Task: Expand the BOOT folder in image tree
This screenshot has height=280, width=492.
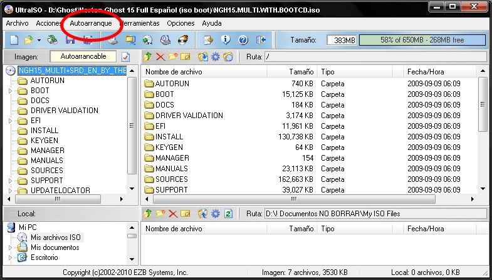Action: tap(10, 91)
